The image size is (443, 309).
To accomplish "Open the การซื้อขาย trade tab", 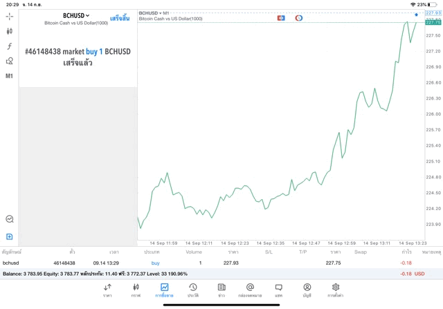I will pyautogui.click(x=164, y=290).
